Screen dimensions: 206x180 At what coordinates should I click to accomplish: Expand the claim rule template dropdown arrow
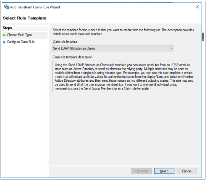(x=171, y=48)
